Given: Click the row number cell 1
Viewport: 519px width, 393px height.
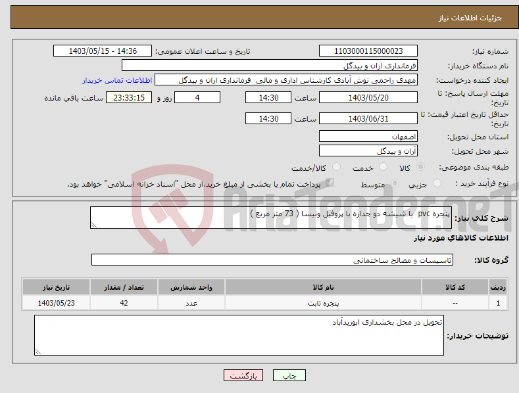Looking at the screenshot, I should click(x=498, y=303).
